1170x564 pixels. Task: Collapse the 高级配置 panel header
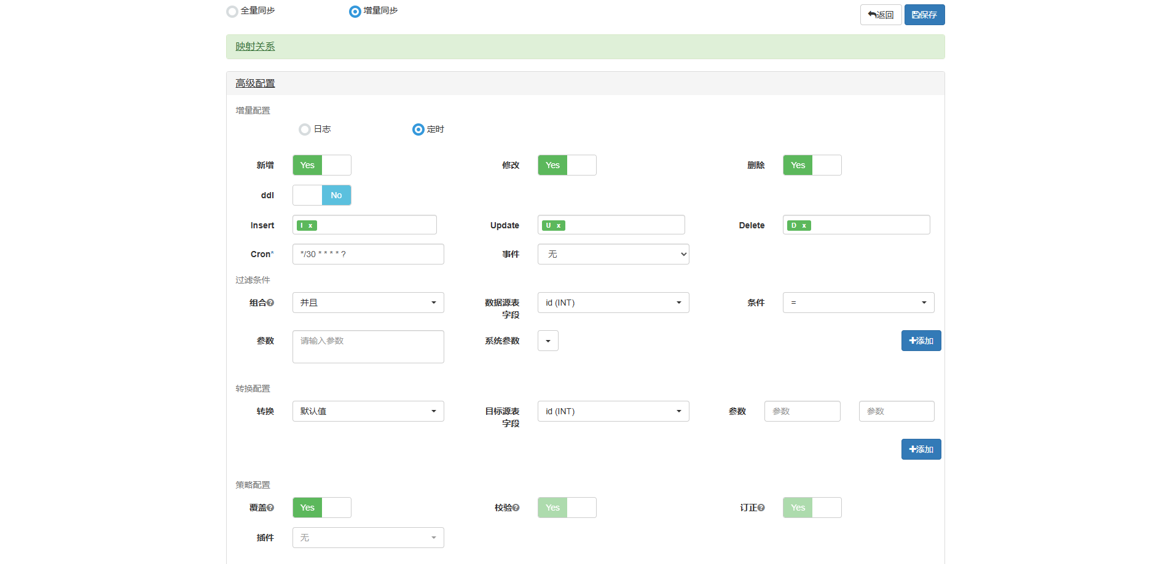click(255, 83)
